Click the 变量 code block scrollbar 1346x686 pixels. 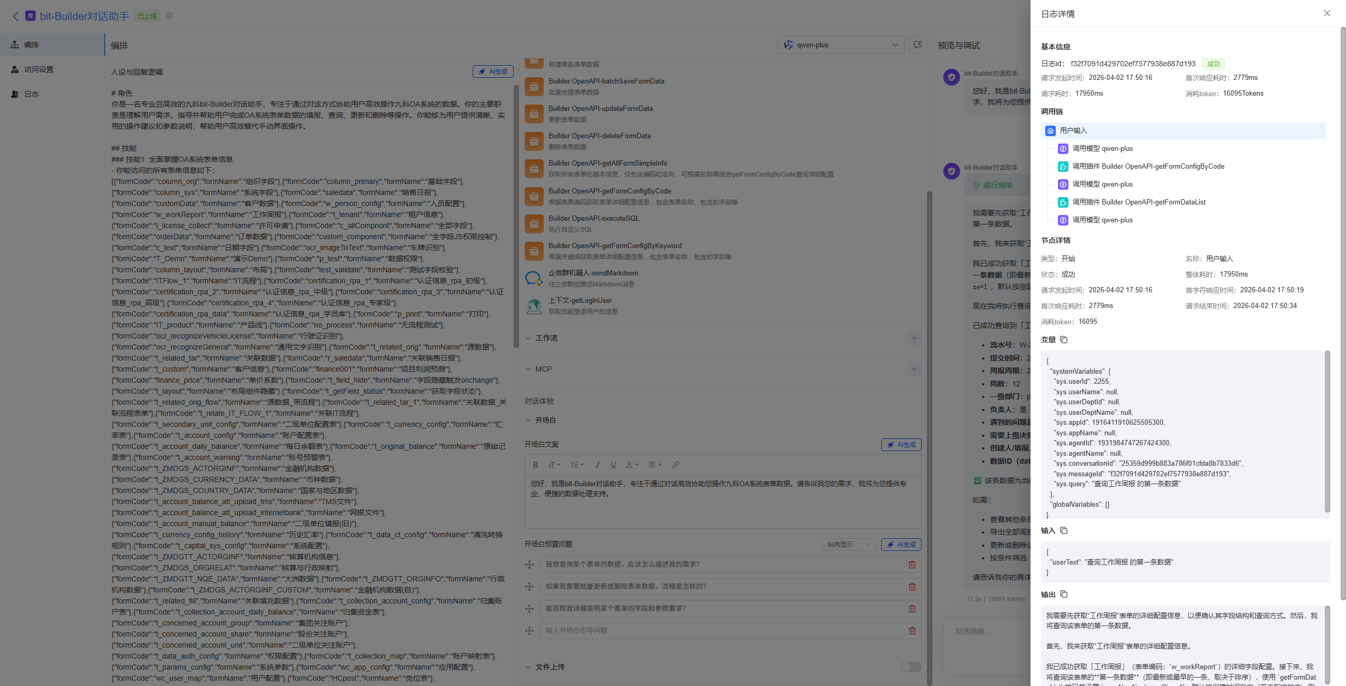(x=1327, y=432)
